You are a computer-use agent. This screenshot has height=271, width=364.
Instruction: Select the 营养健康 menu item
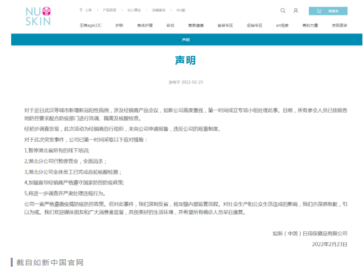click(x=196, y=25)
